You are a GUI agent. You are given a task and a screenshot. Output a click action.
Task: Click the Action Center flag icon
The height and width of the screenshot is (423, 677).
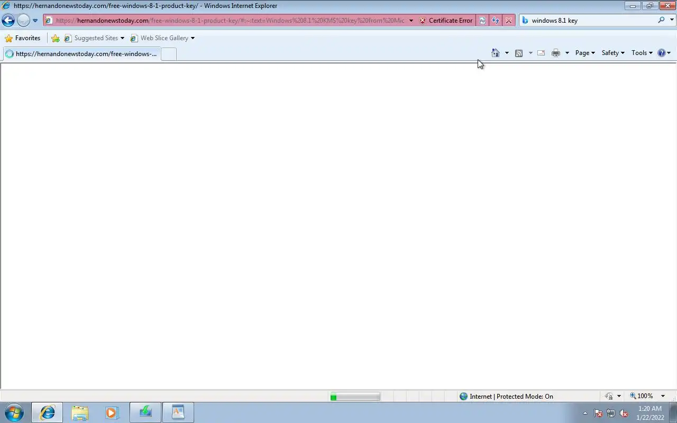pos(598,413)
